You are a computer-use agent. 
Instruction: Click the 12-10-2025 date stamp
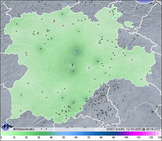pyautogui.click(x=134, y=129)
